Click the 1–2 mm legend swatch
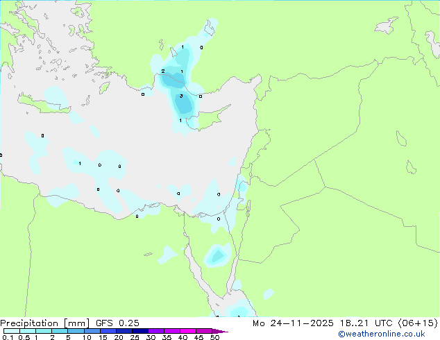This screenshot has width=440, height=340. pos(44,331)
